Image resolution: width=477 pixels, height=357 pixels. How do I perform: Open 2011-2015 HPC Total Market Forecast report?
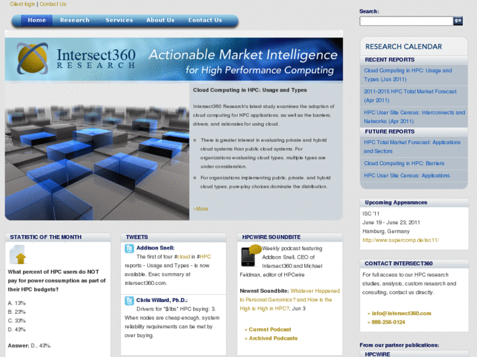410,96
